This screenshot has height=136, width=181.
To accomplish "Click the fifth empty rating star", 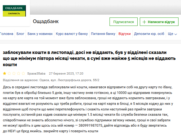I will coord(23,73).
